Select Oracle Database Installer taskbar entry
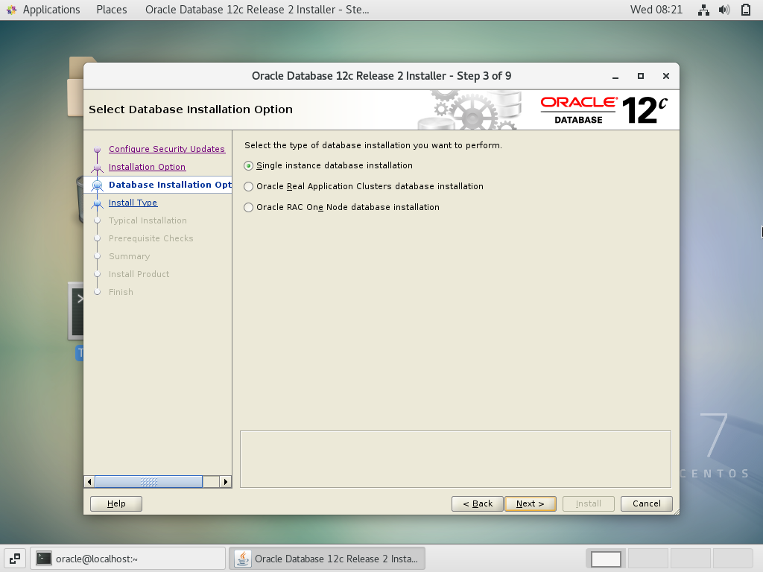The image size is (763, 572). pyautogui.click(x=327, y=559)
